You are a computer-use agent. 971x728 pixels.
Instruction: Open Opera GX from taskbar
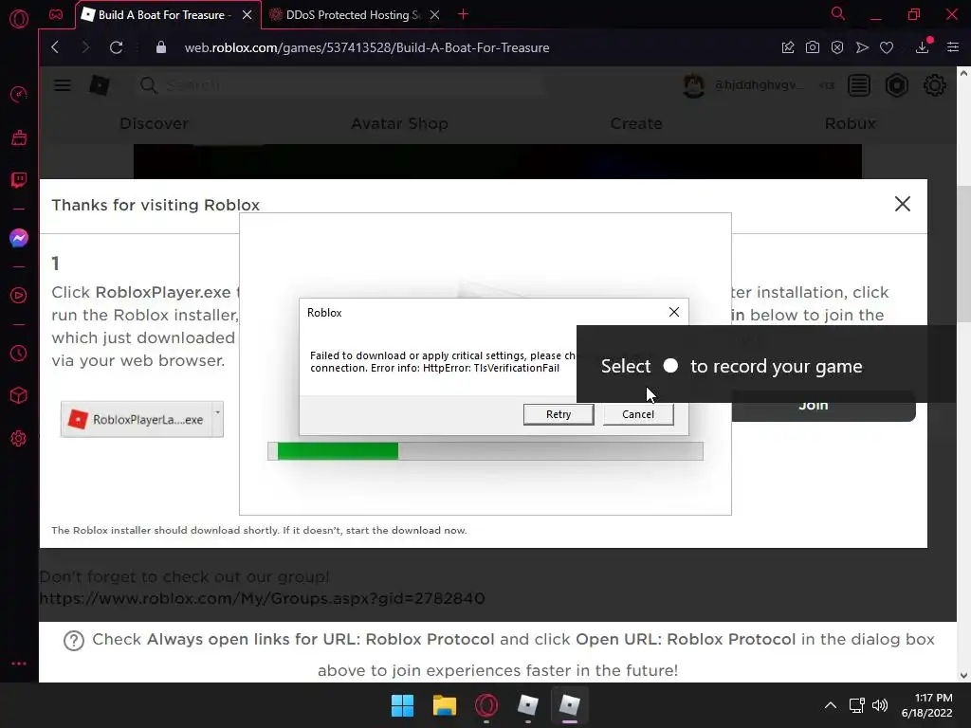(x=486, y=705)
